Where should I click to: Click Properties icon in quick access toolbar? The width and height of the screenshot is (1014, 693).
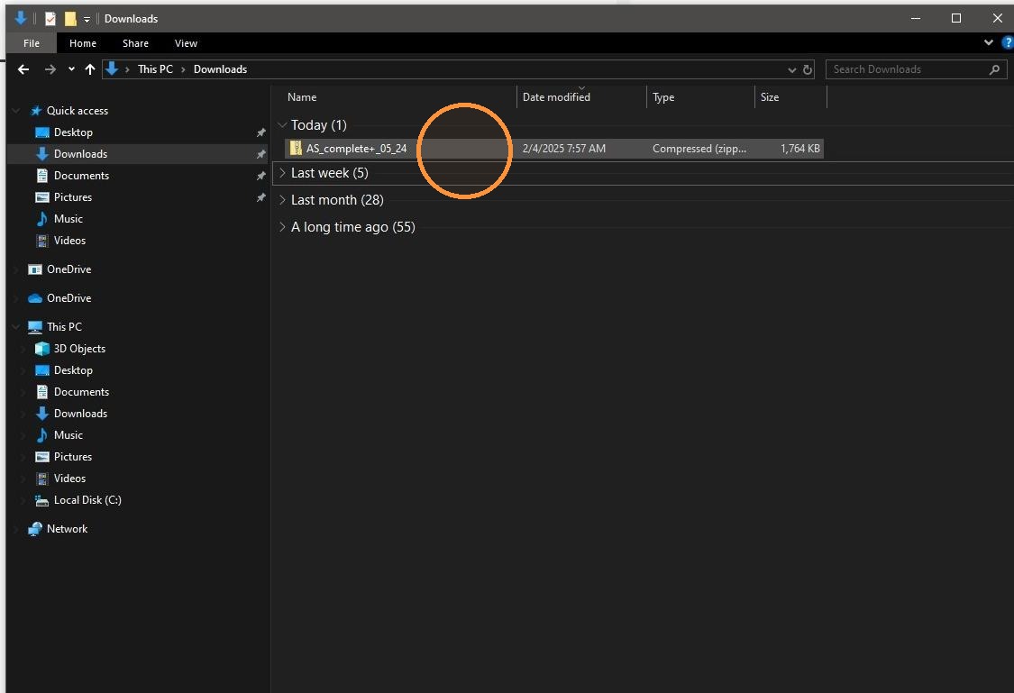(x=50, y=19)
